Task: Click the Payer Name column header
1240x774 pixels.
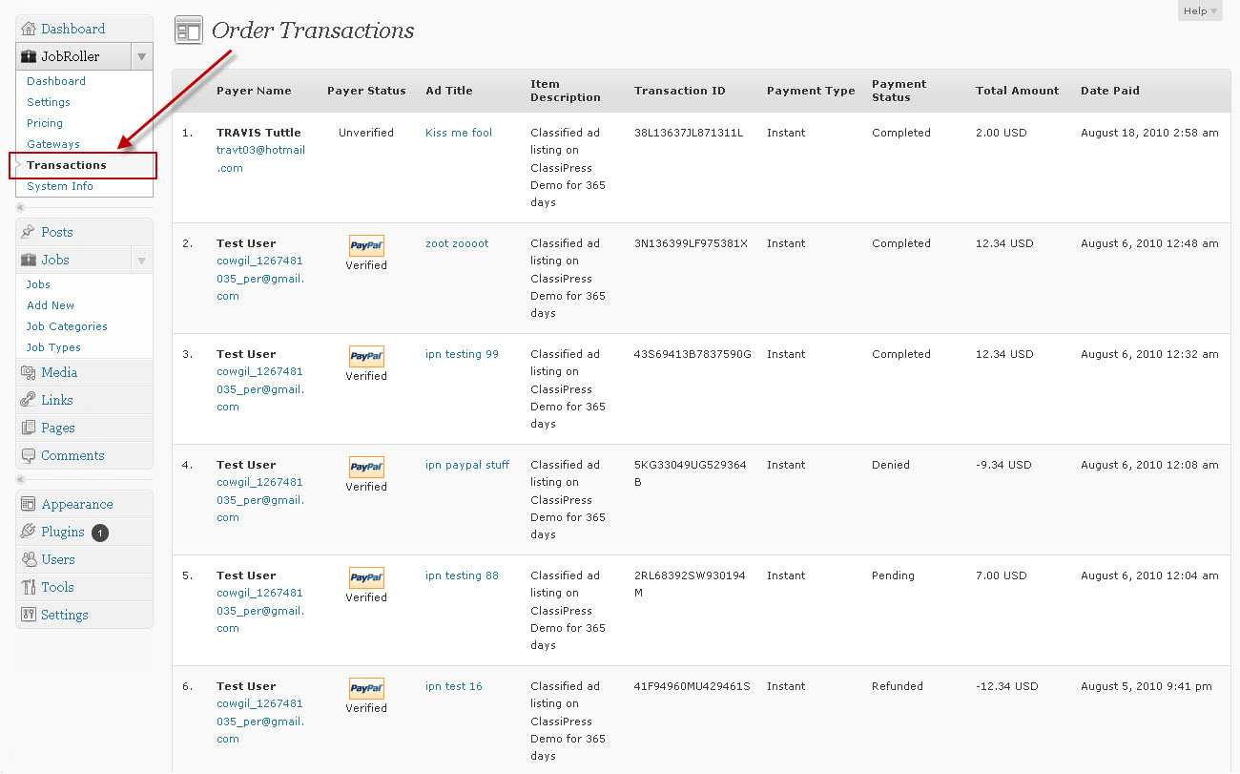Action: pos(254,91)
